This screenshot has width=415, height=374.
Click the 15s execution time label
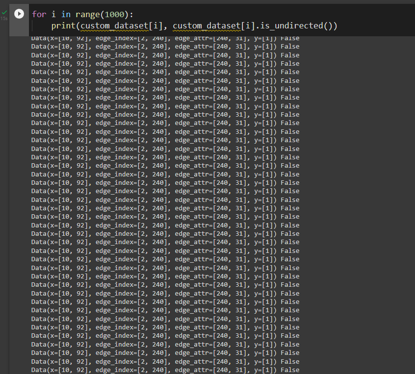pyautogui.click(x=4, y=19)
